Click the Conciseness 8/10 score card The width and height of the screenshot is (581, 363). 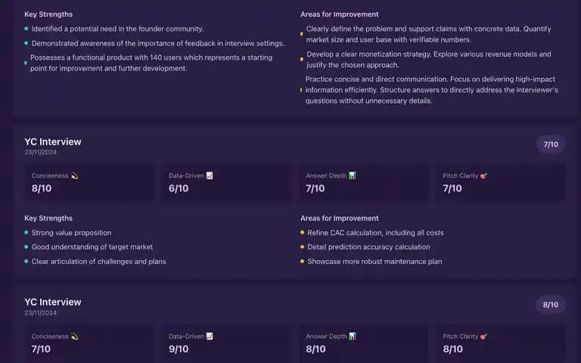(x=89, y=182)
